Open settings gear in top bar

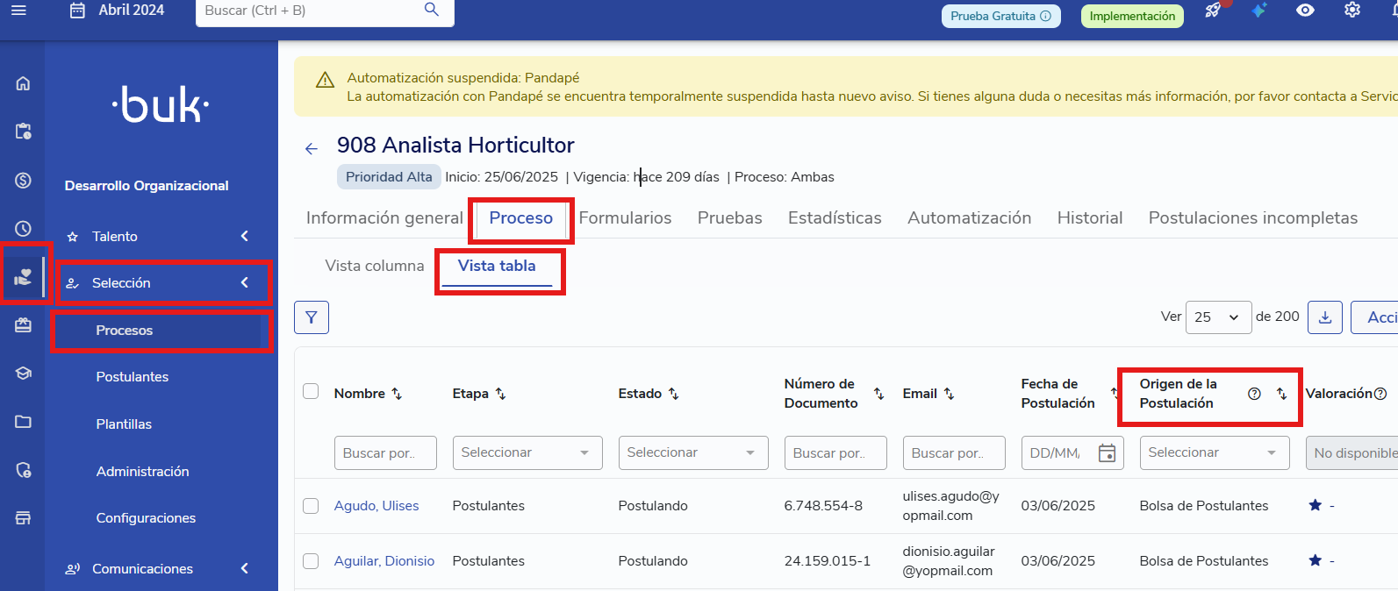pos(1351,11)
